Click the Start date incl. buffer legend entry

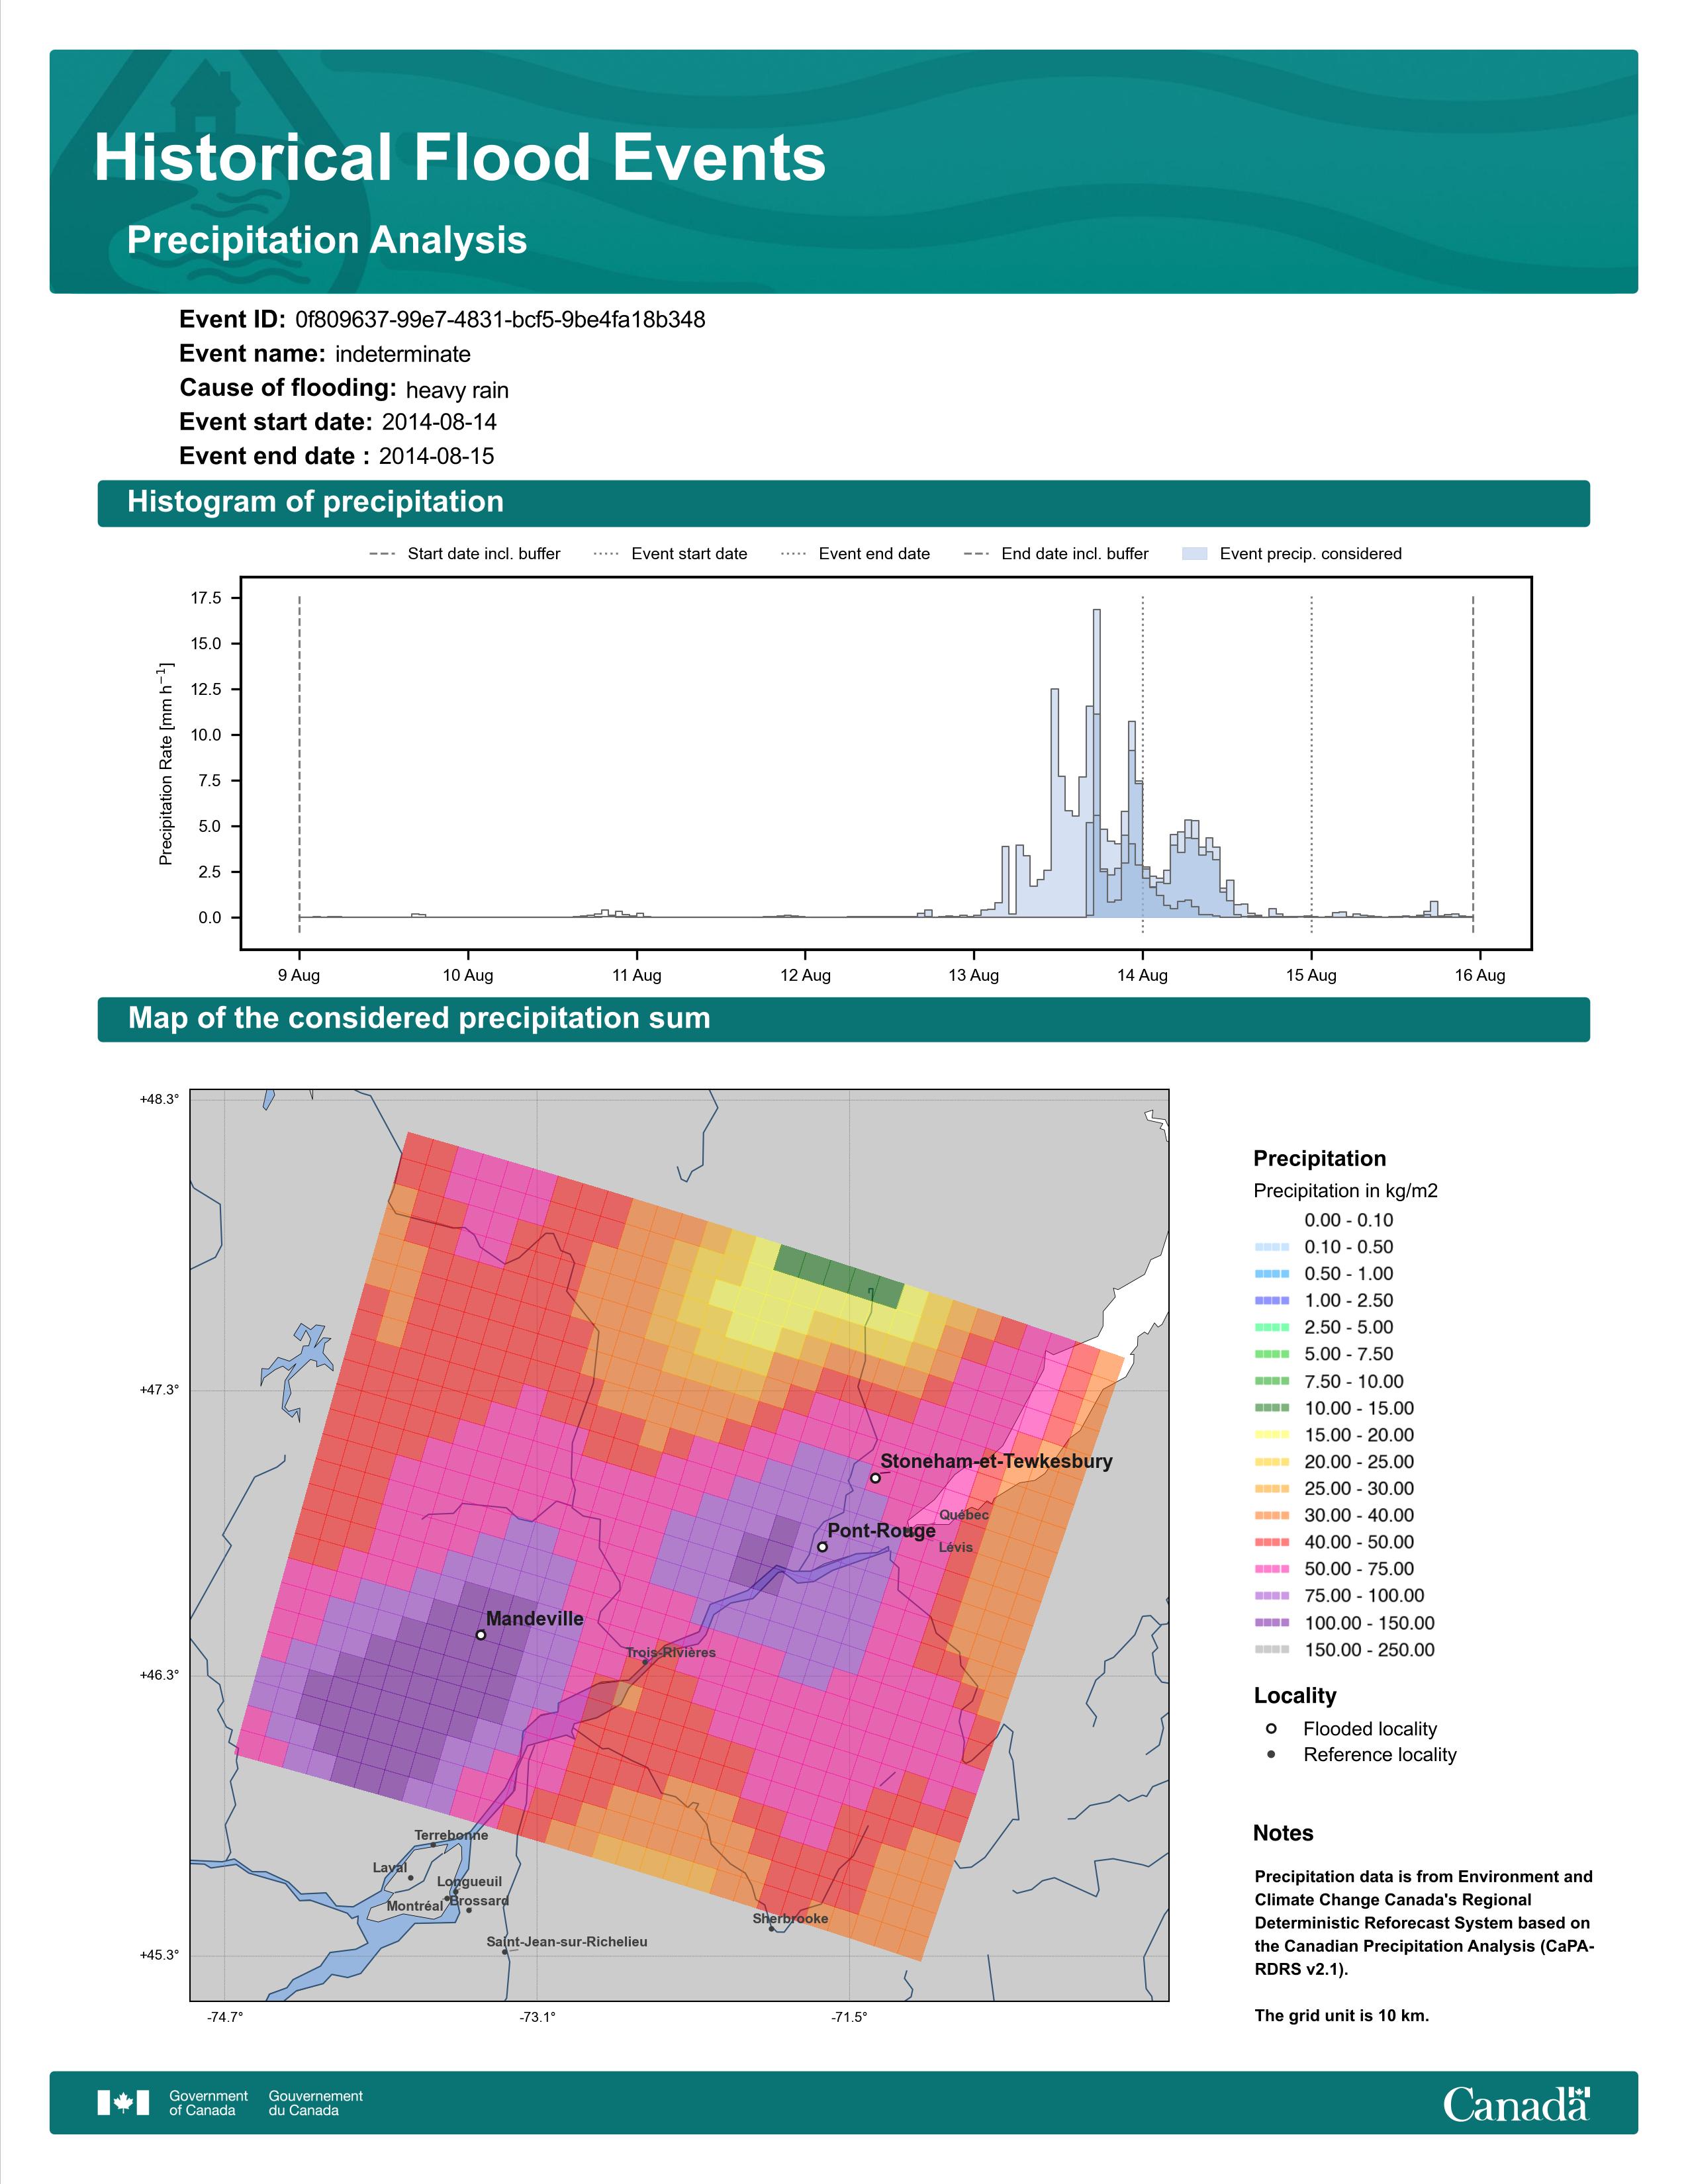point(465,554)
